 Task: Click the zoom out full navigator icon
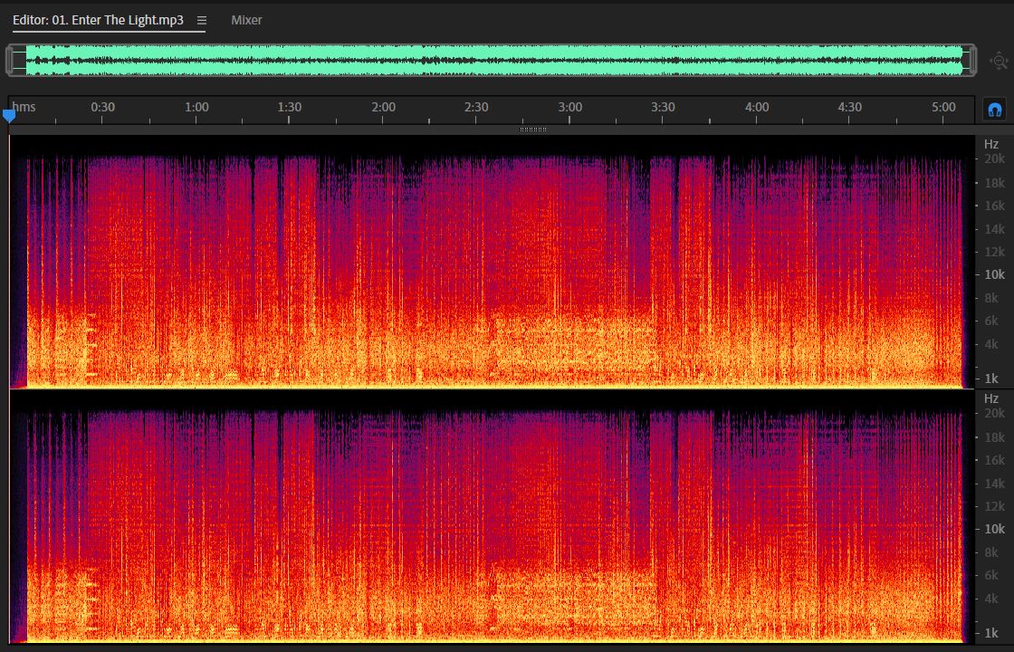(999, 62)
